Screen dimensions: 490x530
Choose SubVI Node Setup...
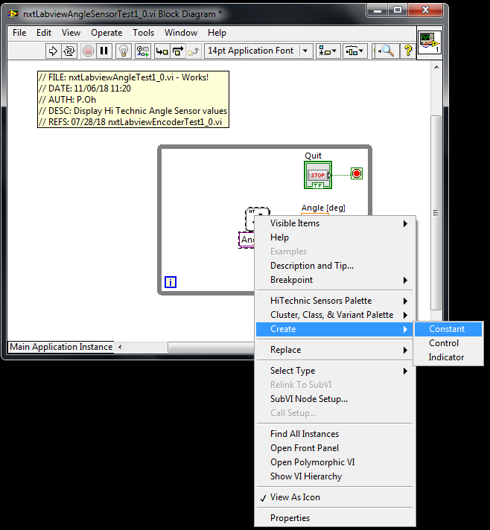[335, 399]
